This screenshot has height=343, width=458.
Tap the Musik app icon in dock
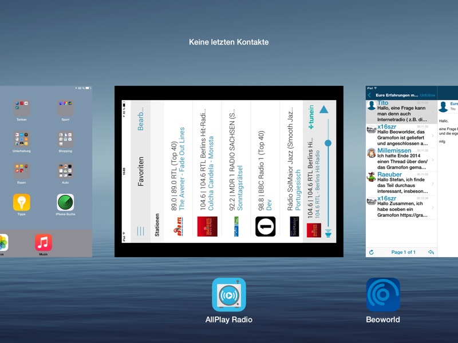click(44, 242)
